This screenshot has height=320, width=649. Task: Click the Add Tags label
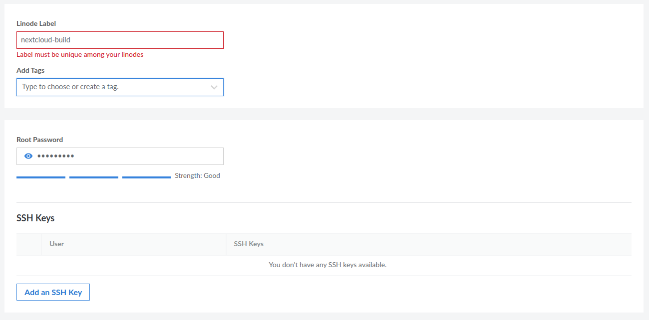[30, 70]
